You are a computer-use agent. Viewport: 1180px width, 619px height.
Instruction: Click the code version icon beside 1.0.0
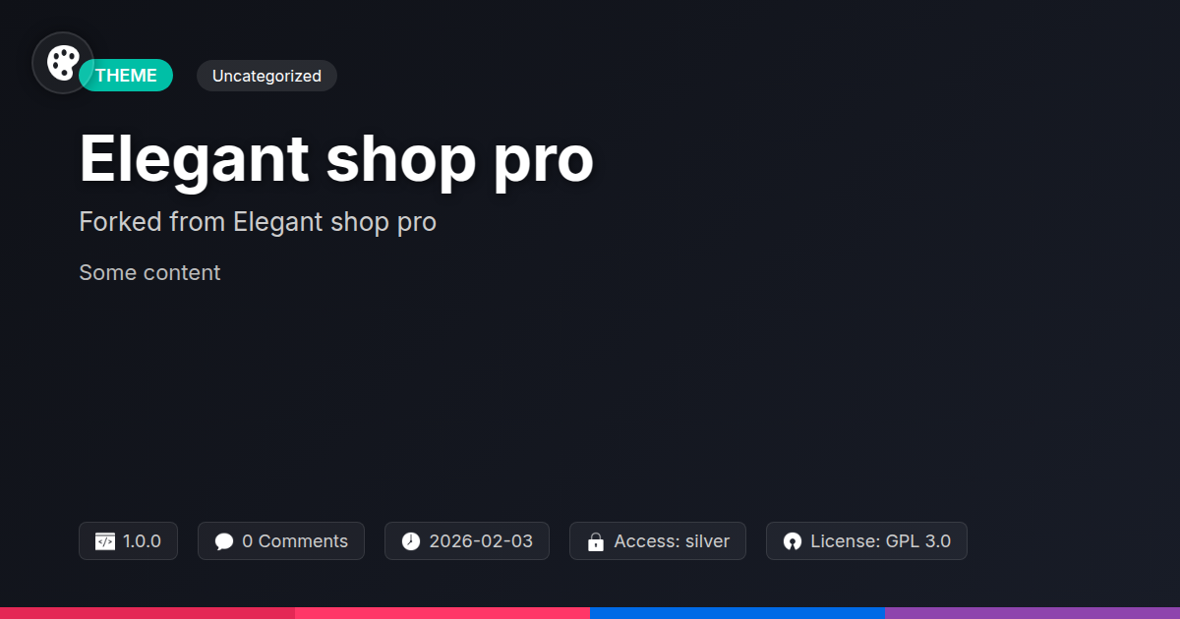coord(105,541)
